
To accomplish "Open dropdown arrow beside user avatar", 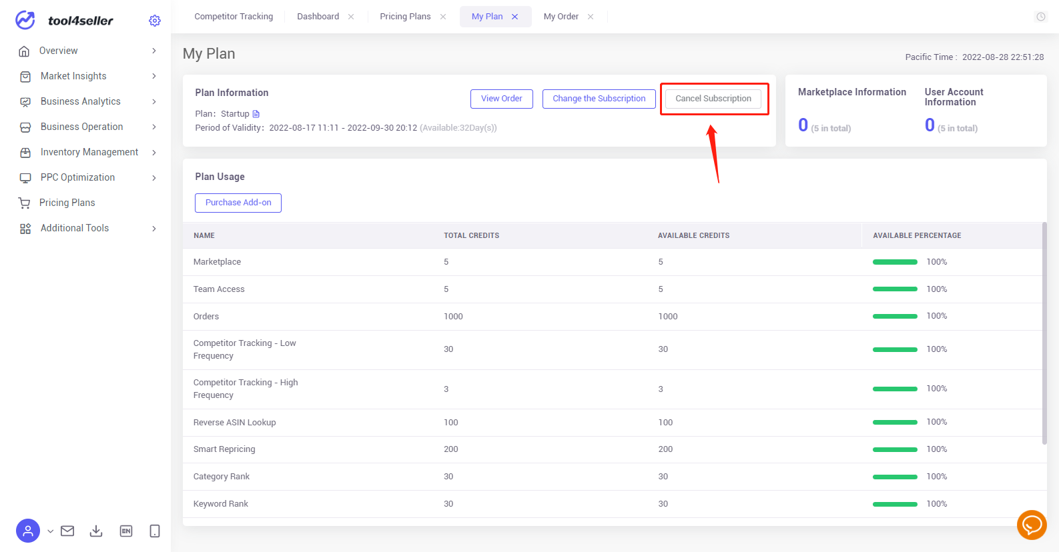I will tap(50, 531).
